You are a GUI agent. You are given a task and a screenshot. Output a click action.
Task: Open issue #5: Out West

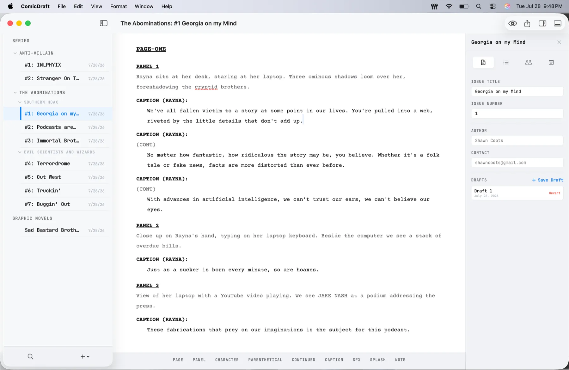pyautogui.click(x=64, y=177)
